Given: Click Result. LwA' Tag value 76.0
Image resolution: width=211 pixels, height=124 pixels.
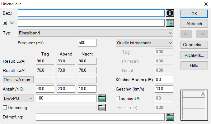Looking at the screenshot, I should click(45, 70).
